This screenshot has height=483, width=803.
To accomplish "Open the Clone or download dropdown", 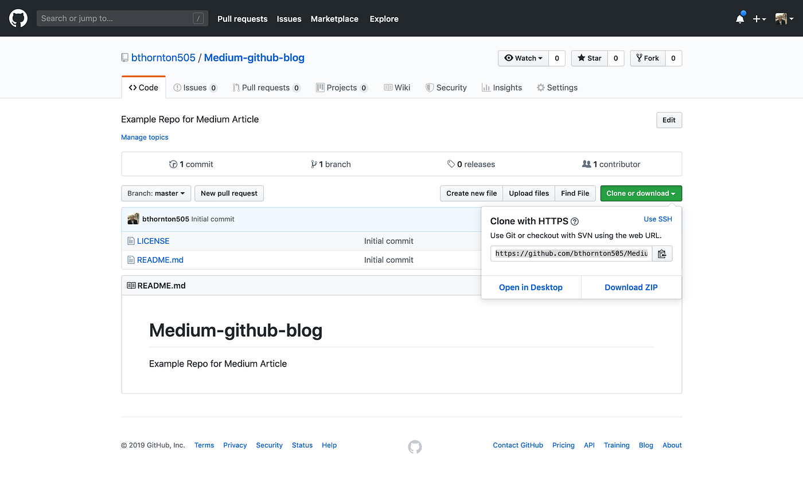I will point(641,193).
